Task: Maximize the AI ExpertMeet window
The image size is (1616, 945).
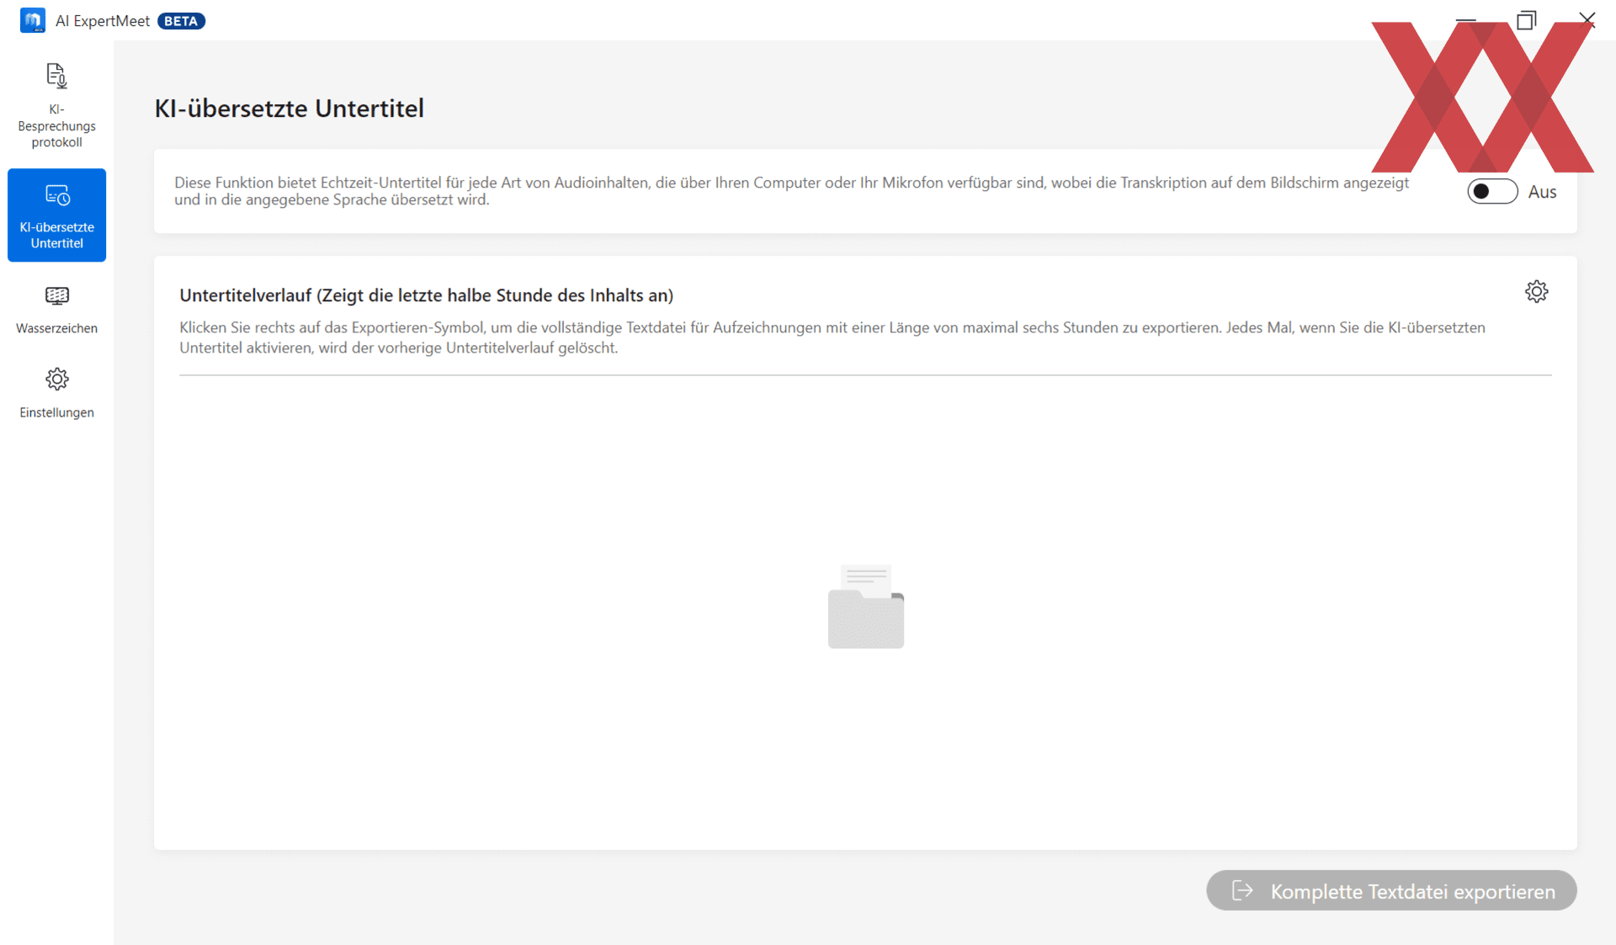Action: [1526, 20]
